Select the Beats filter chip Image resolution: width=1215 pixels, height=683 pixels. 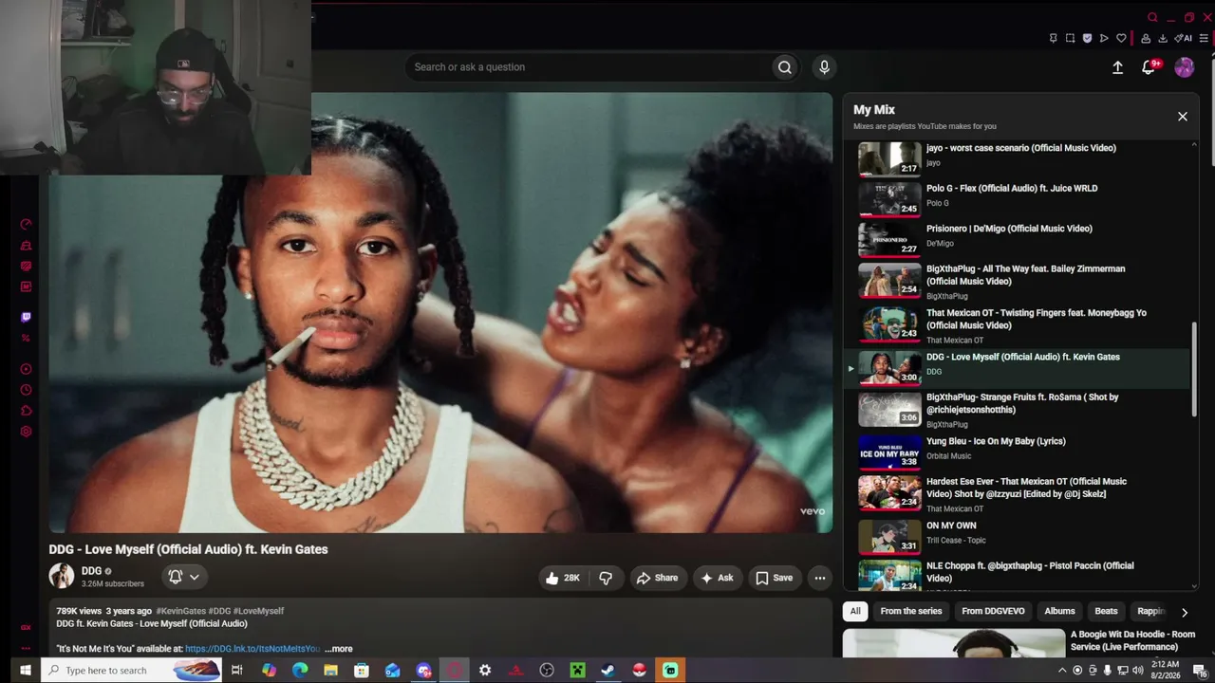[1107, 611]
